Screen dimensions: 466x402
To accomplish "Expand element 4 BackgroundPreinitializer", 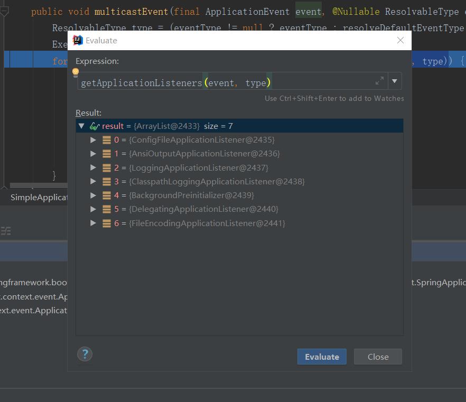I will [x=93, y=195].
